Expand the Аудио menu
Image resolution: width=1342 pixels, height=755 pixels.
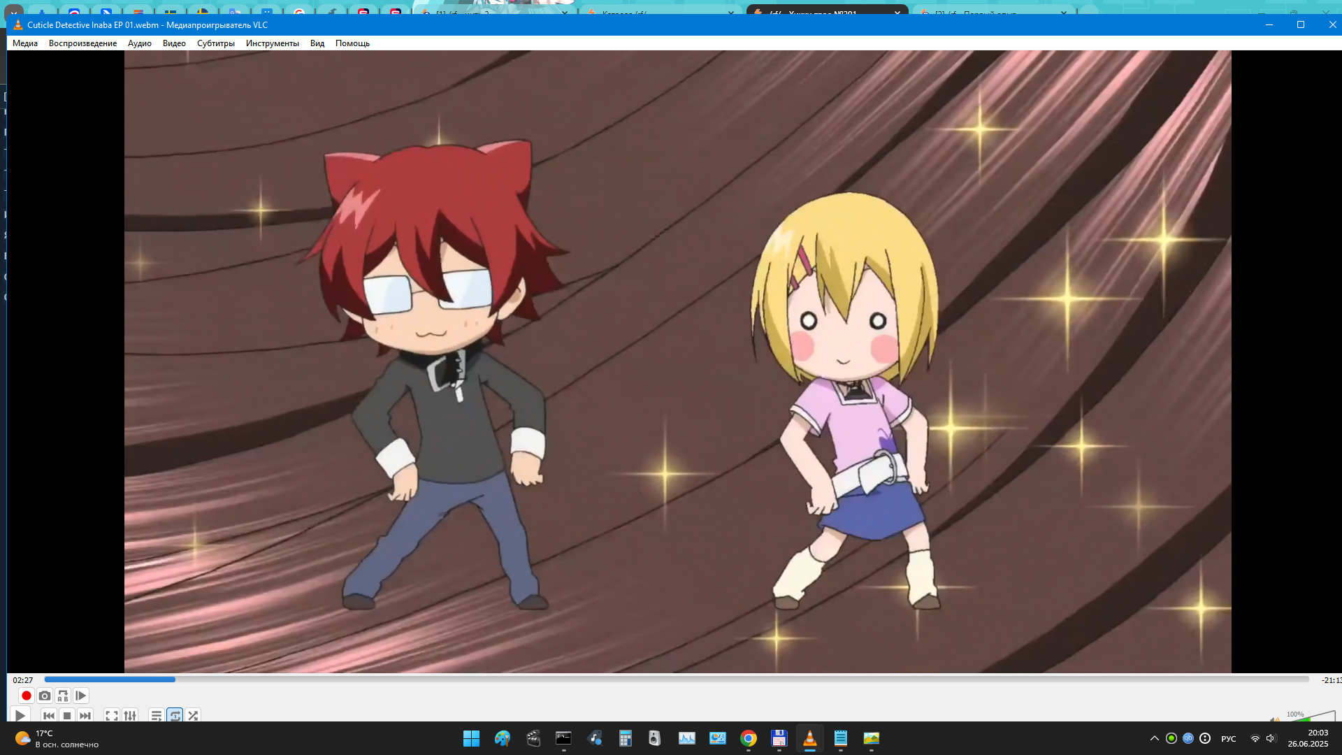139,43
